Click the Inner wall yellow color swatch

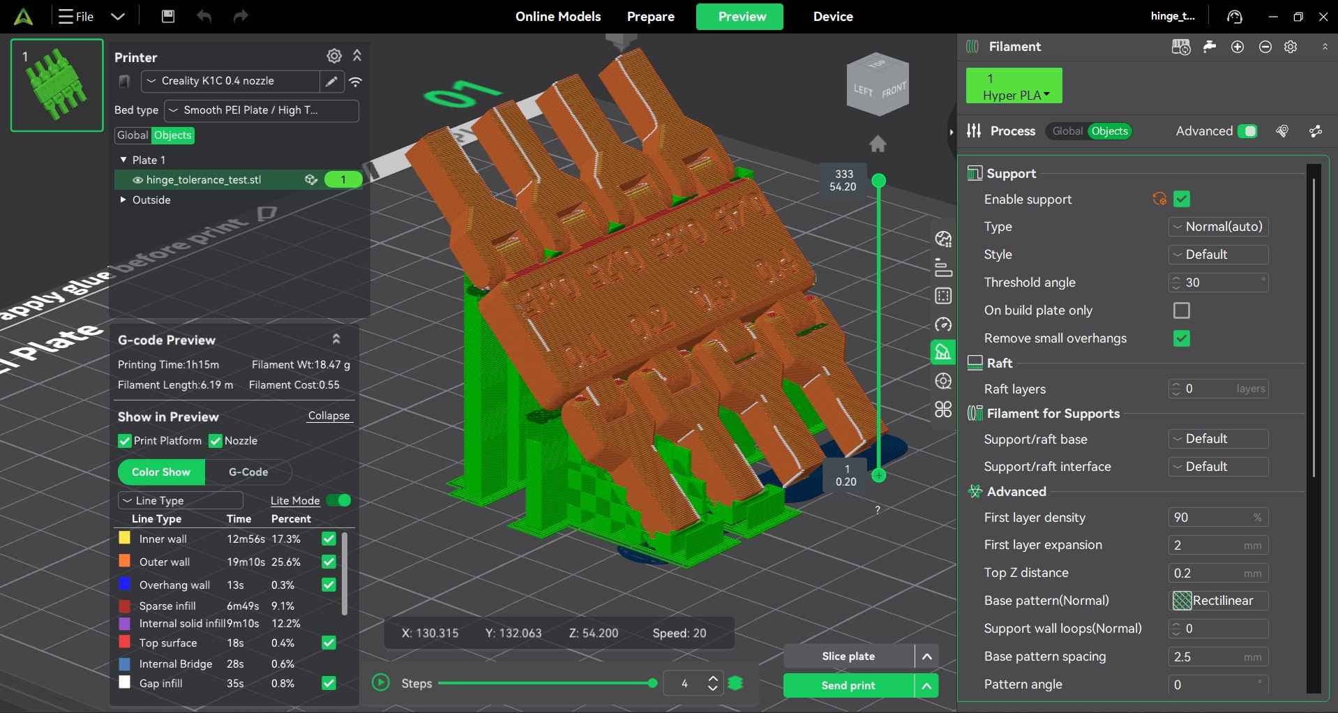[x=125, y=538]
